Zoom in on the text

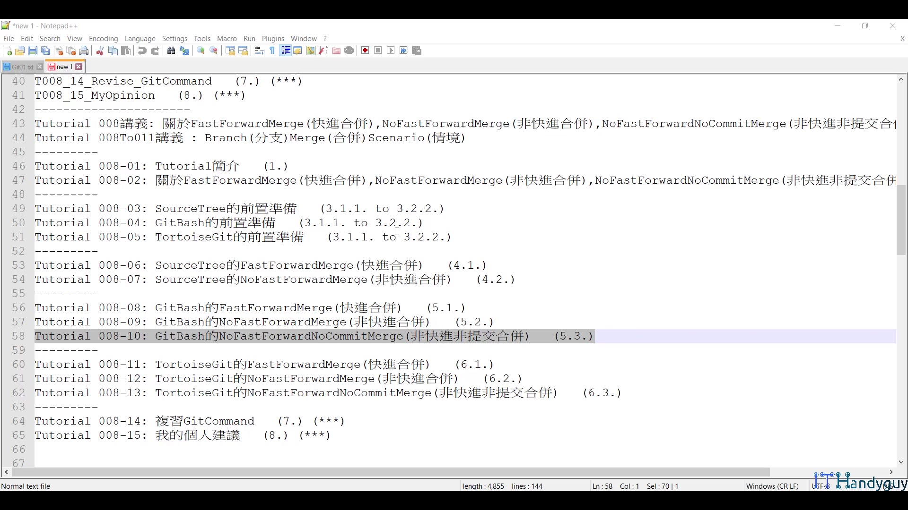[200, 51]
